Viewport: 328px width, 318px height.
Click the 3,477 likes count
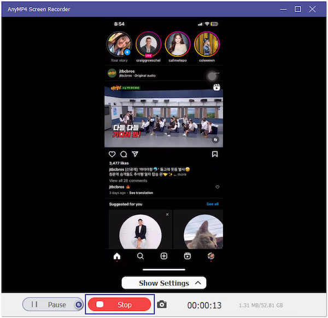pos(119,163)
